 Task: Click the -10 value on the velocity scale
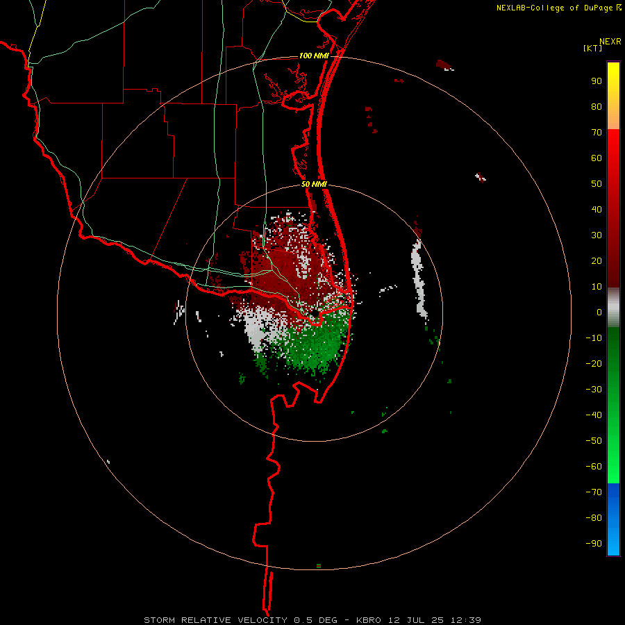click(x=594, y=338)
